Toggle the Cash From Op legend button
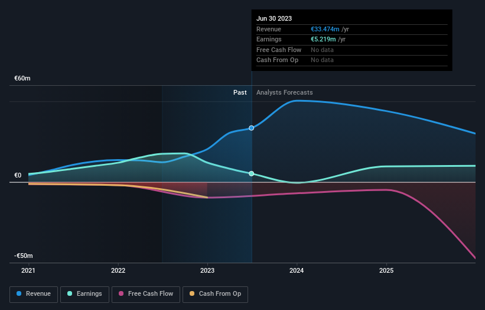This screenshot has height=310, width=485. point(215,294)
